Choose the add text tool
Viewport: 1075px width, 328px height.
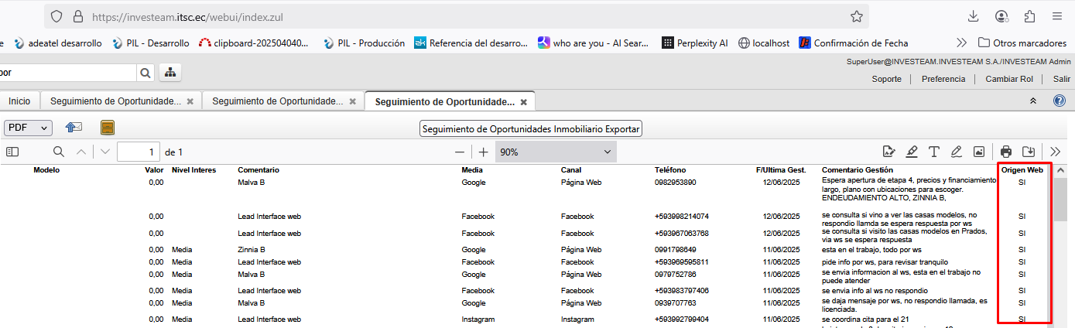[934, 152]
